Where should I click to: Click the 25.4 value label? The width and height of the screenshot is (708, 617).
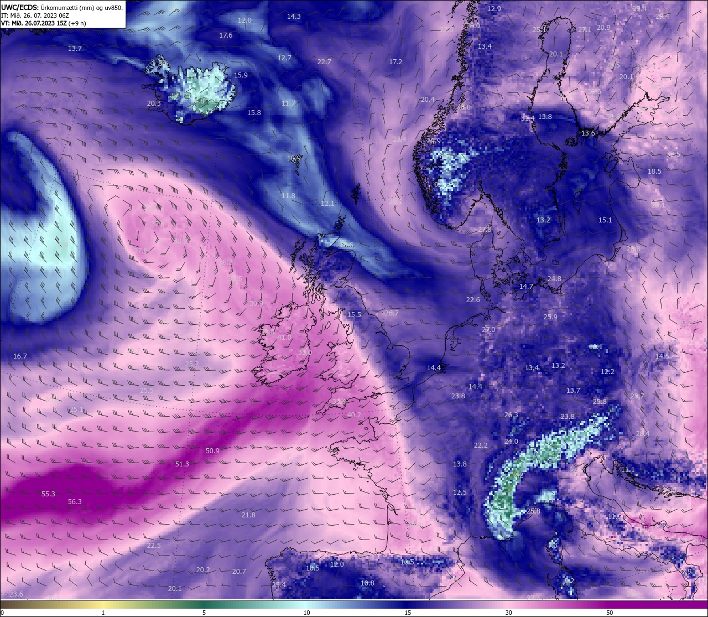point(279,584)
